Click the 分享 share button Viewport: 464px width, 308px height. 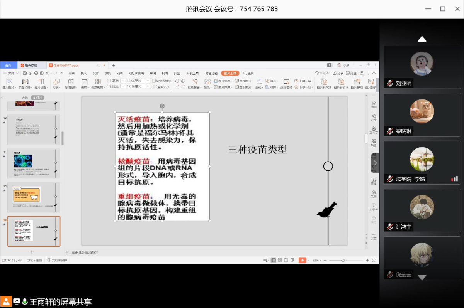coord(338,73)
